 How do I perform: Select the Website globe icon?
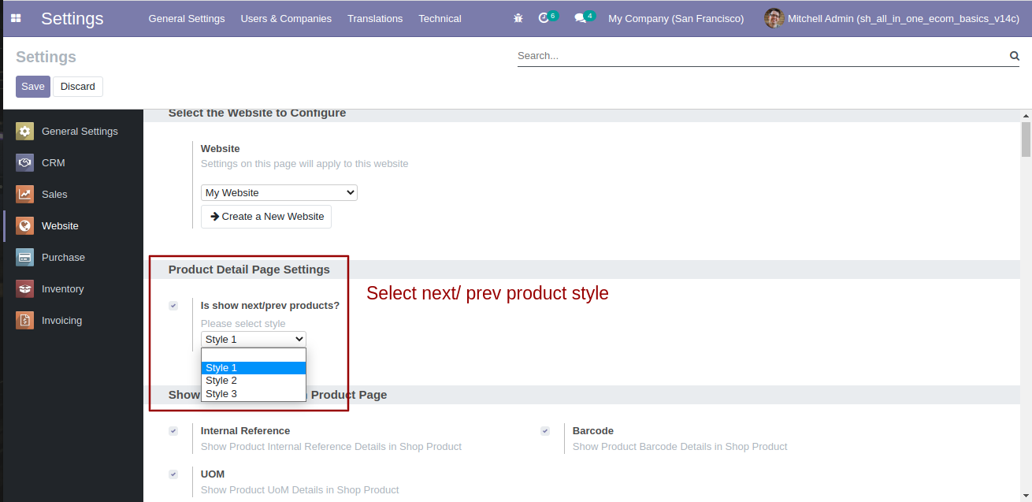pos(24,226)
